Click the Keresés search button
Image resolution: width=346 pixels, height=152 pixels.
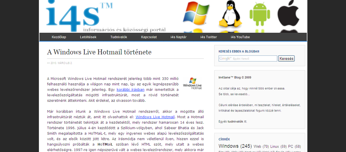[x=286, y=58]
